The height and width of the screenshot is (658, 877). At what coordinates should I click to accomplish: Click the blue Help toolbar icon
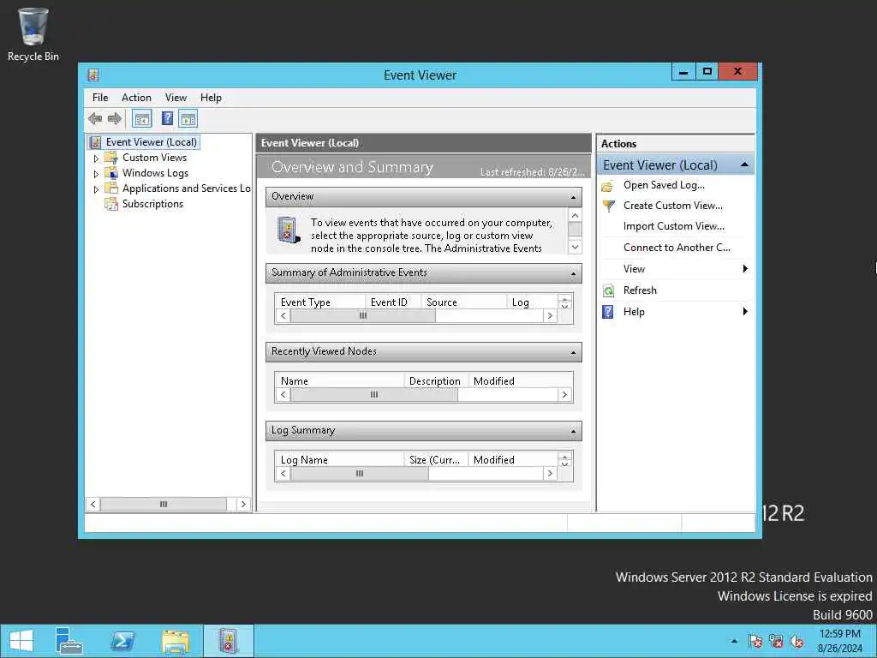(x=167, y=118)
